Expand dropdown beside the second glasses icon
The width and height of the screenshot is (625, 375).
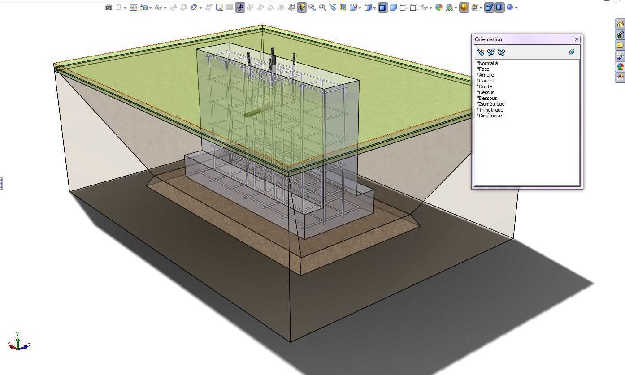pos(430,8)
